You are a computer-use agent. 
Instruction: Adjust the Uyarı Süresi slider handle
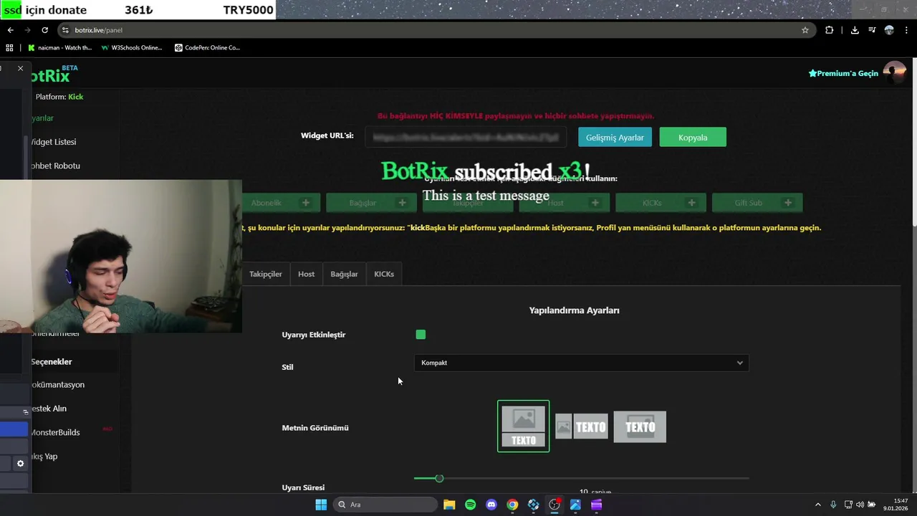pyautogui.click(x=439, y=478)
